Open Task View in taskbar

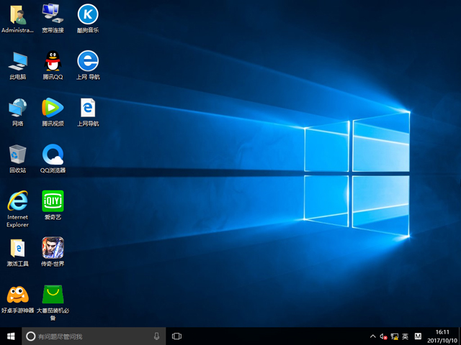coord(176,336)
